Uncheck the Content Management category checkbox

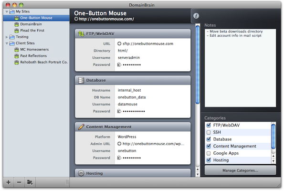pos(209,146)
